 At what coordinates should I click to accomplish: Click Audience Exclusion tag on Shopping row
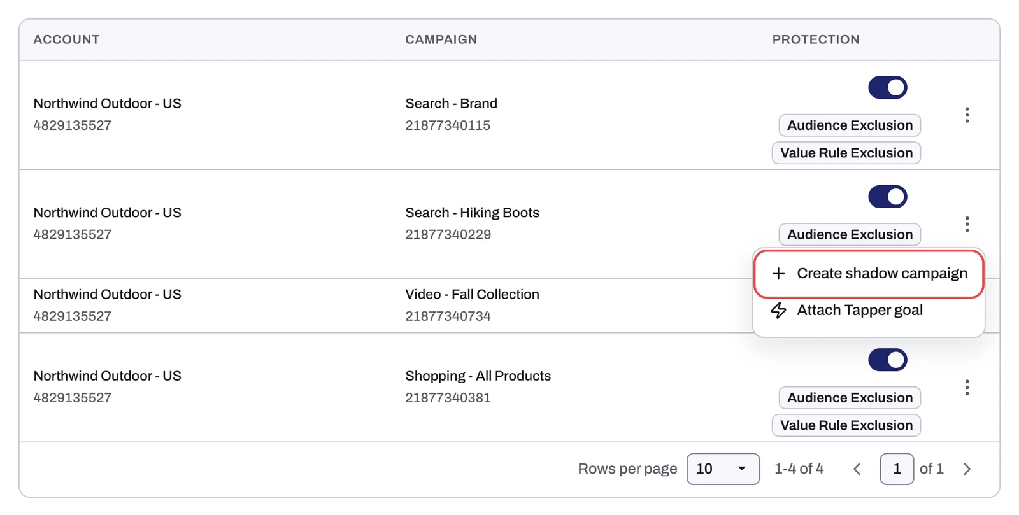(x=850, y=398)
